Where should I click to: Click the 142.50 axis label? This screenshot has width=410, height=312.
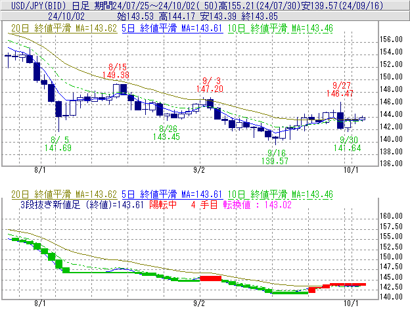(391, 286)
